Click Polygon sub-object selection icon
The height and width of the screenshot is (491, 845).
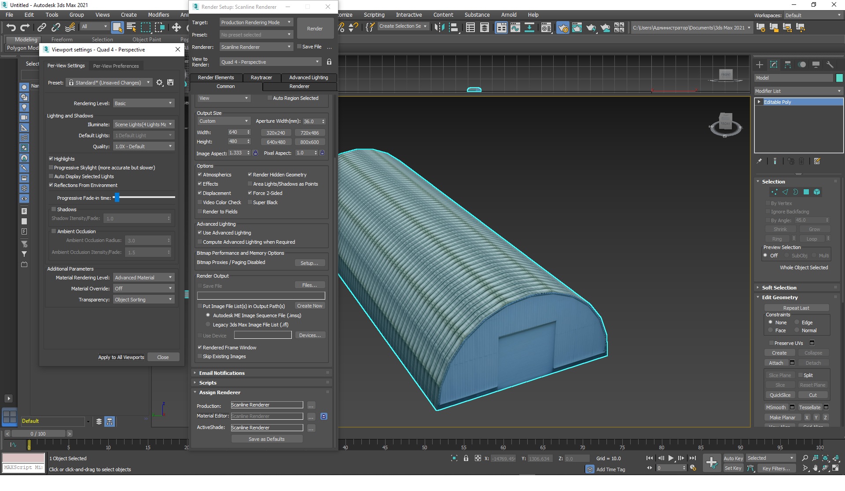pos(806,192)
